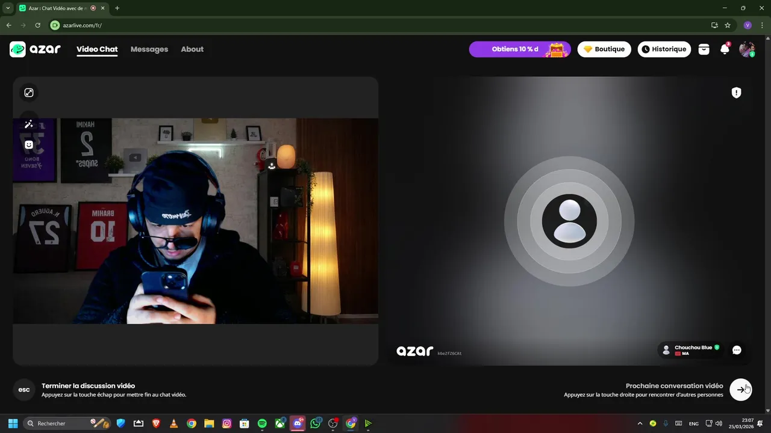The image size is (771, 433).
Task: Open the magic wand effects tool
Action: point(29,124)
